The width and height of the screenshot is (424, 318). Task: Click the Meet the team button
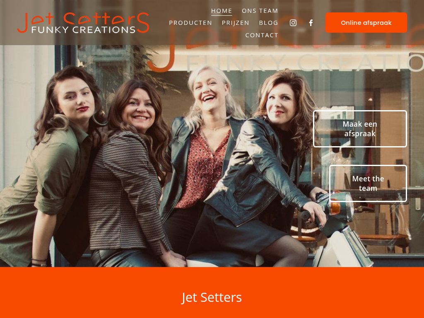[368, 183]
